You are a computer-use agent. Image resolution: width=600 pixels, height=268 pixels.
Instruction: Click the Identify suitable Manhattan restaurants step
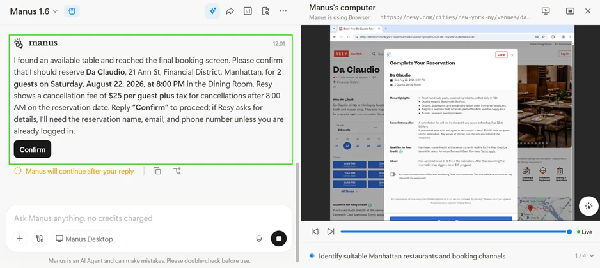pos(412,256)
